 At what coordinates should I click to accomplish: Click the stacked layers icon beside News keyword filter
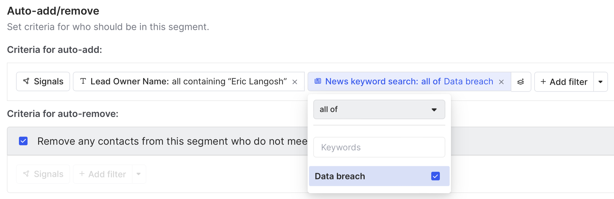coord(521,82)
